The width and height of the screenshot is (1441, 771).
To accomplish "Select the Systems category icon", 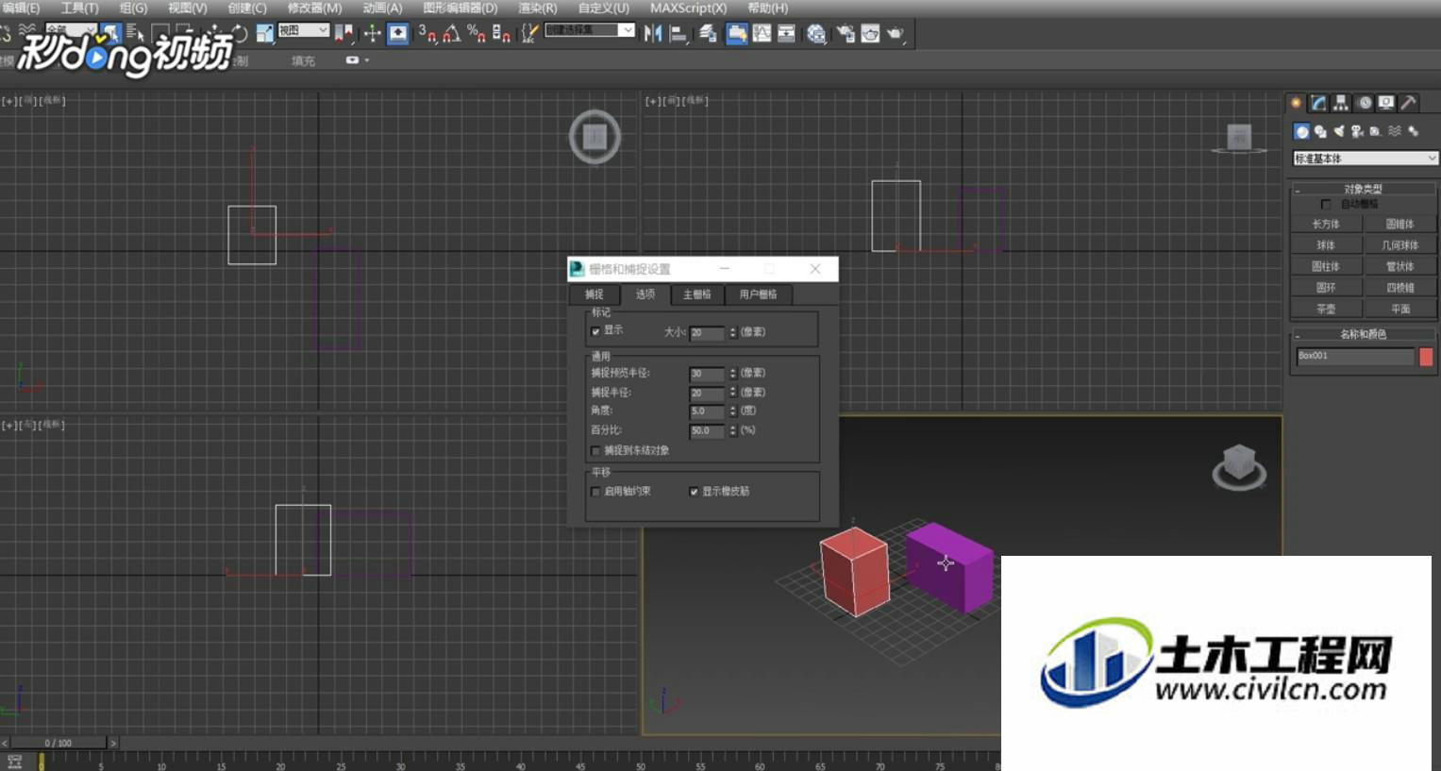I will [1414, 132].
